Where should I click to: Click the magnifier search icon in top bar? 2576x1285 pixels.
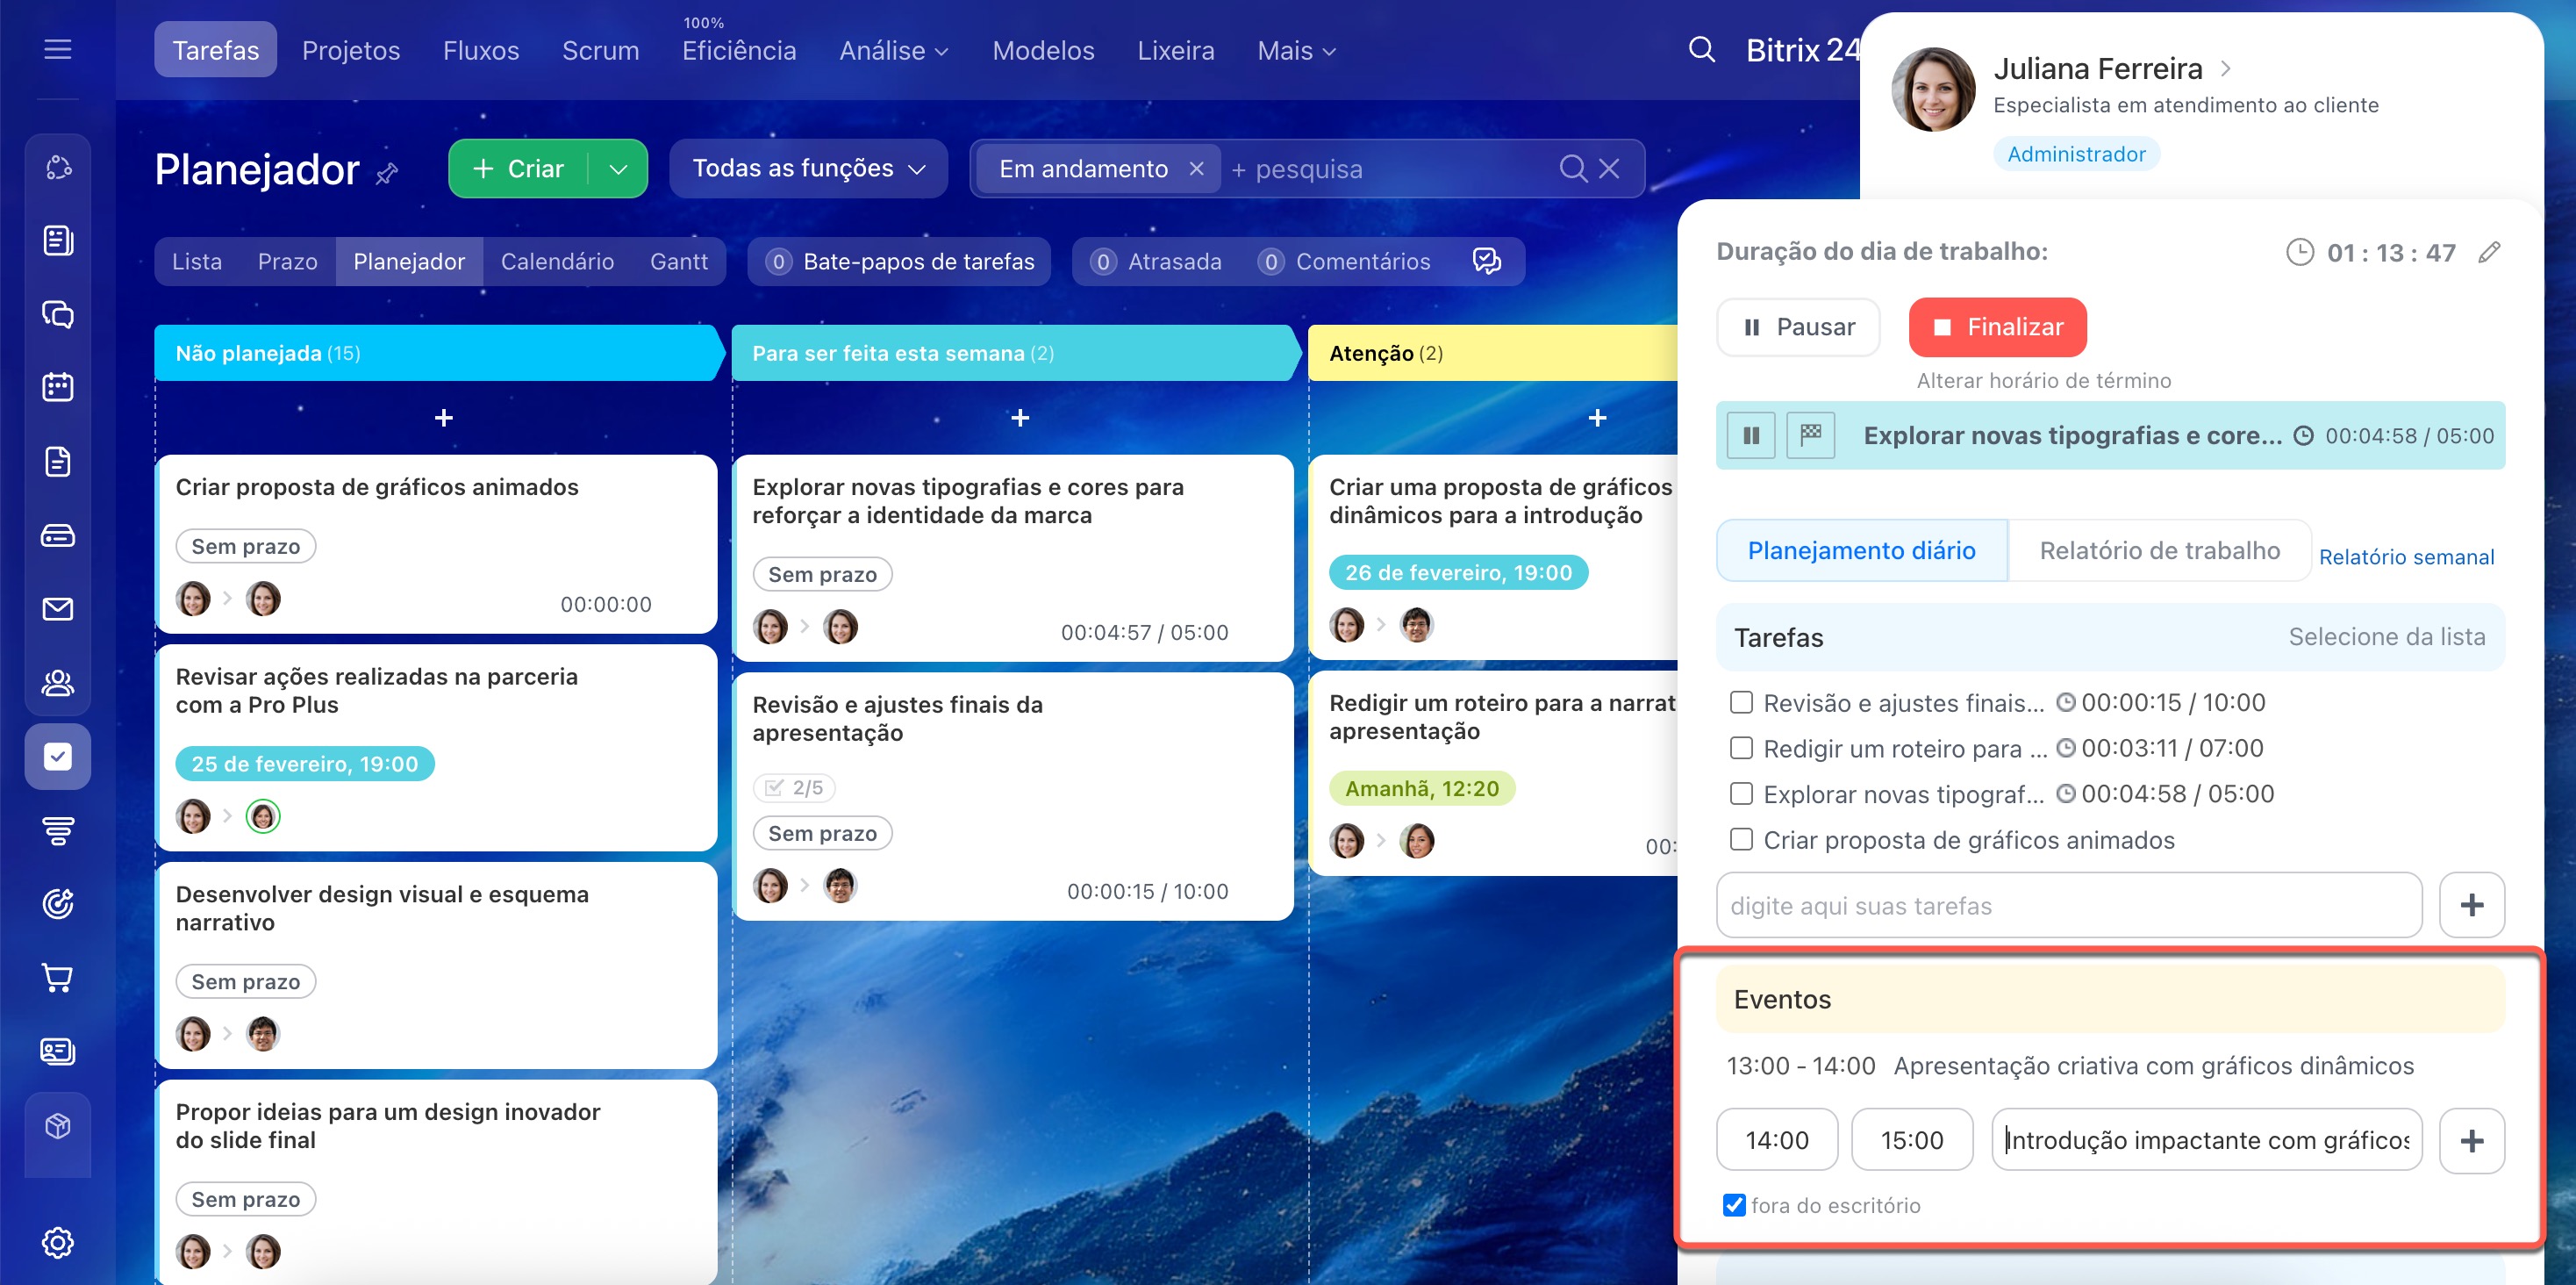coord(1701,50)
